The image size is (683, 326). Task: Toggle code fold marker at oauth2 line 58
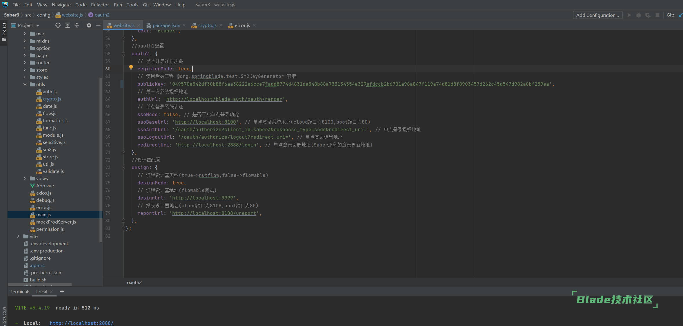[123, 54]
